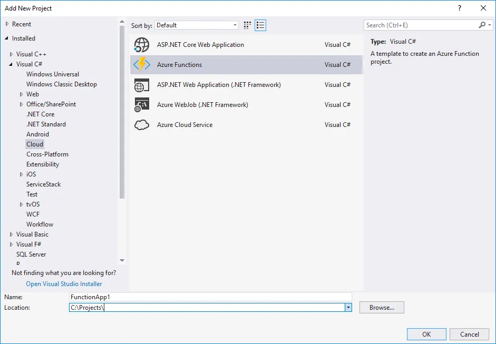Screen dimensions: 496x344
Task: Click the category tree scroll-down arrow
Action: 122,261
